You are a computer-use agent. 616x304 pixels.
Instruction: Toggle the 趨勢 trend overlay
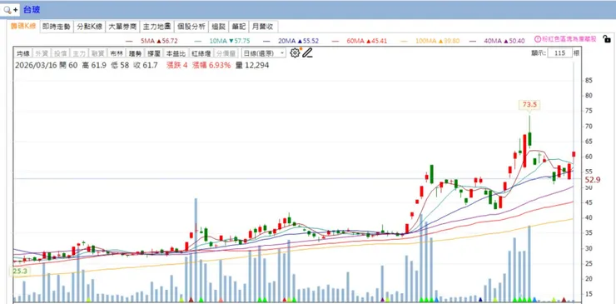[x=135, y=53]
